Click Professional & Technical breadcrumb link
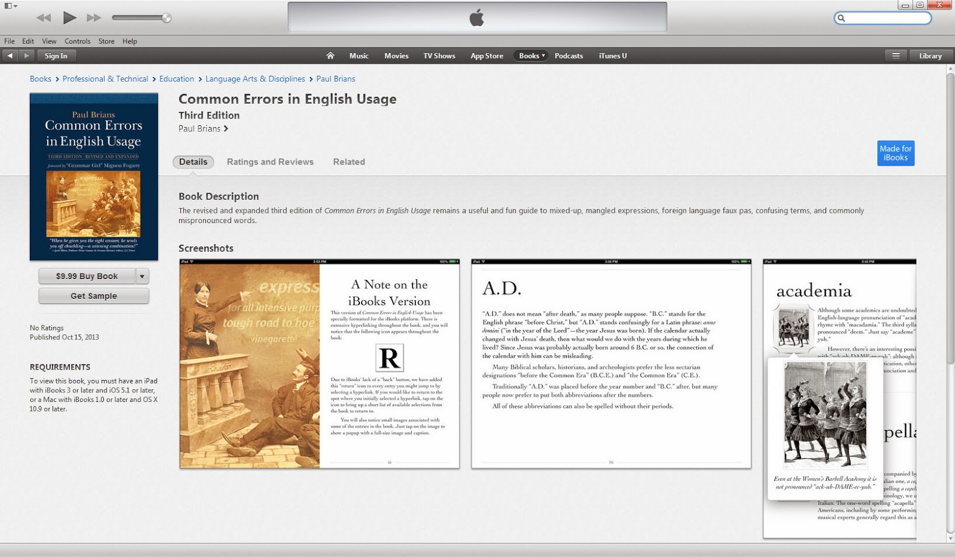955x557 pixels. [105, 79]
